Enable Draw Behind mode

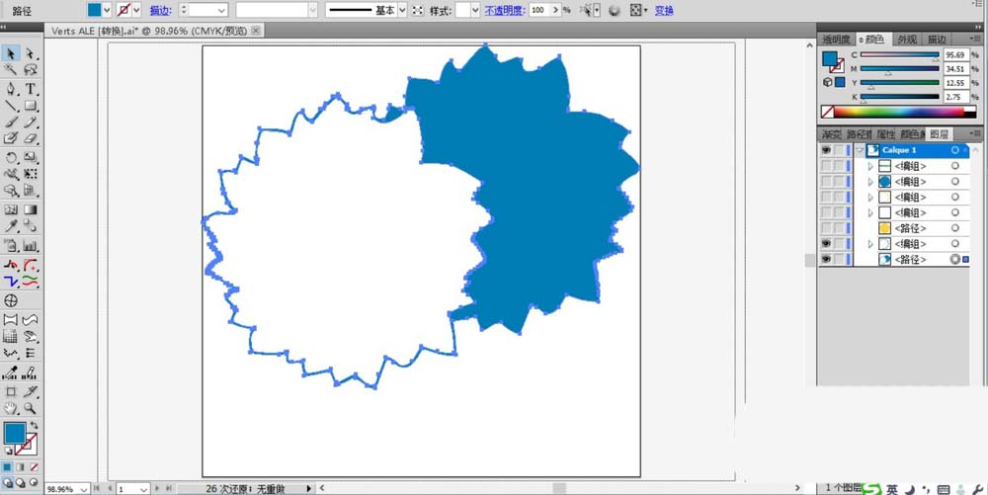click(x=20, y=483)
